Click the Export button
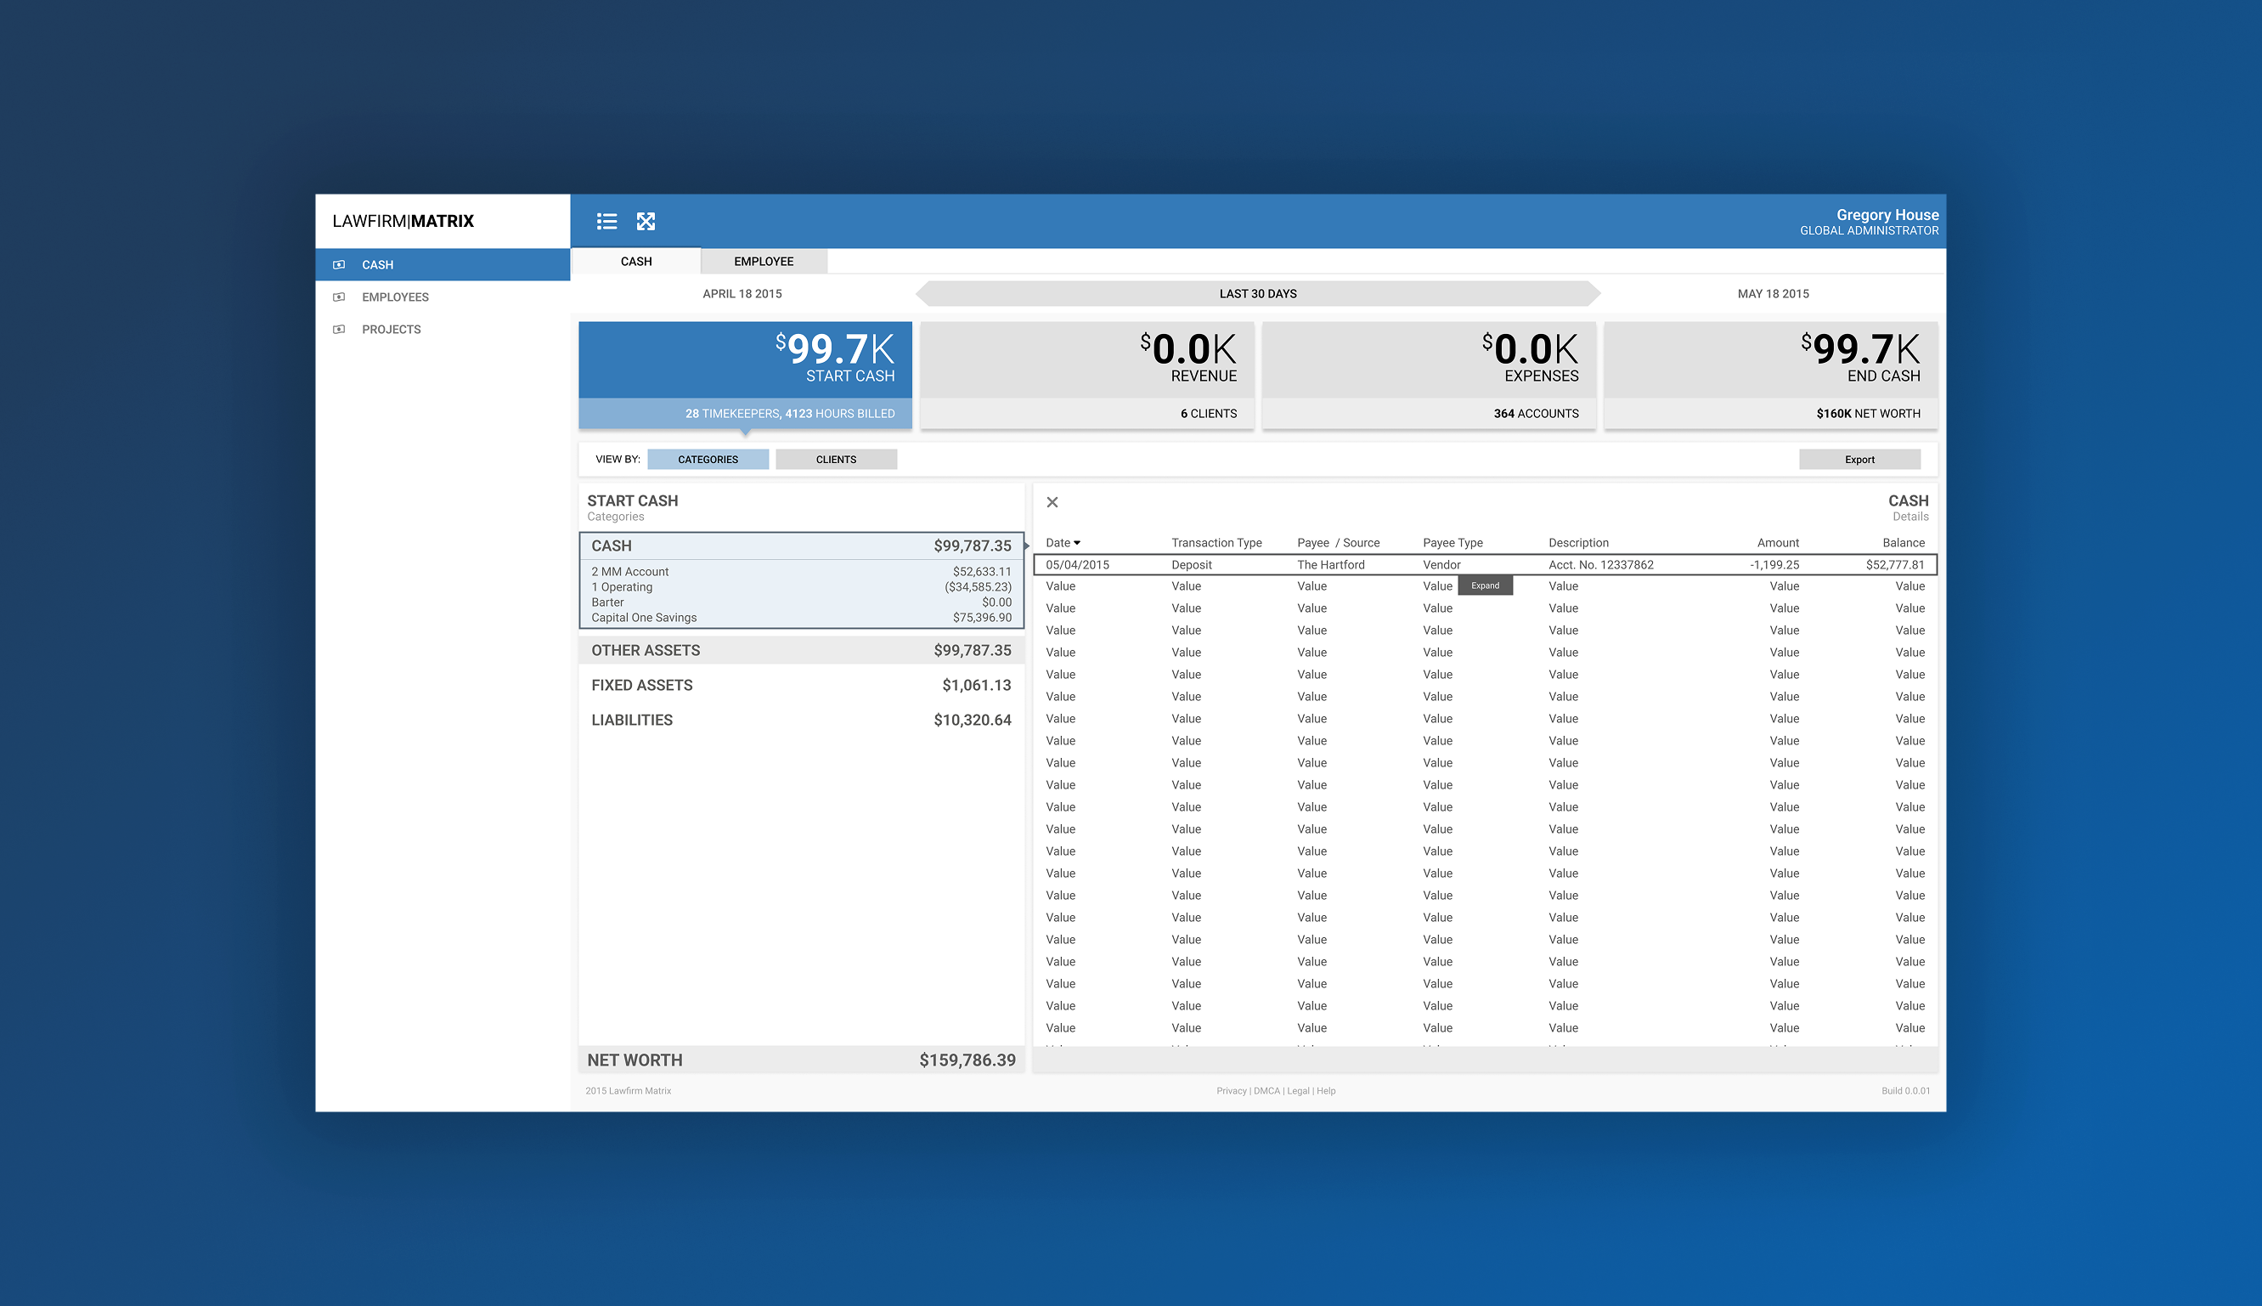The height and width of the screenshot is (1306, 2262). click(1859, 459)
